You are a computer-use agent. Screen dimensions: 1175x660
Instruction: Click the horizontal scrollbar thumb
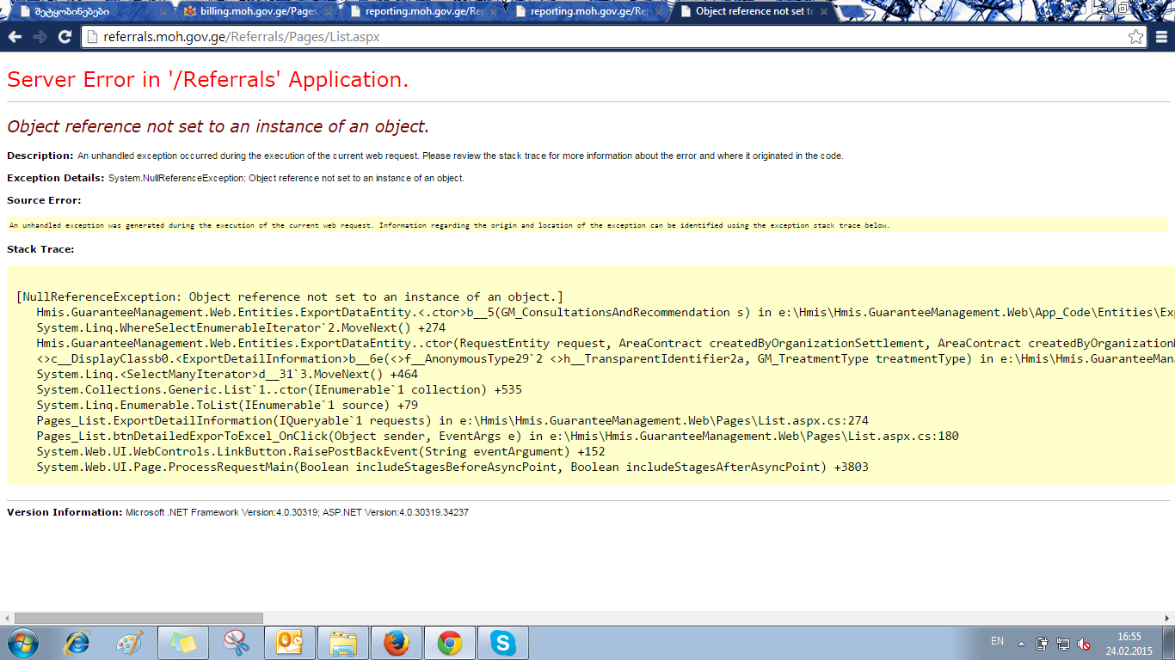(138, 618)
